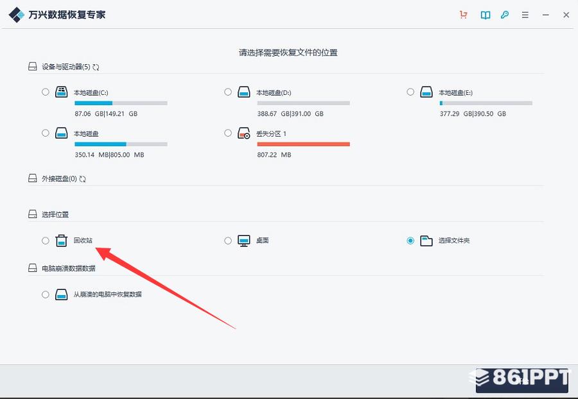Click the recycle bin icon
This screenshot has width=578, height=399.
61,241
